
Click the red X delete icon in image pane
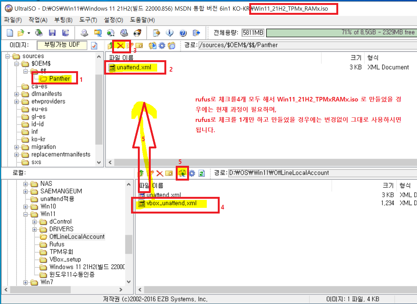click(120, 45)
